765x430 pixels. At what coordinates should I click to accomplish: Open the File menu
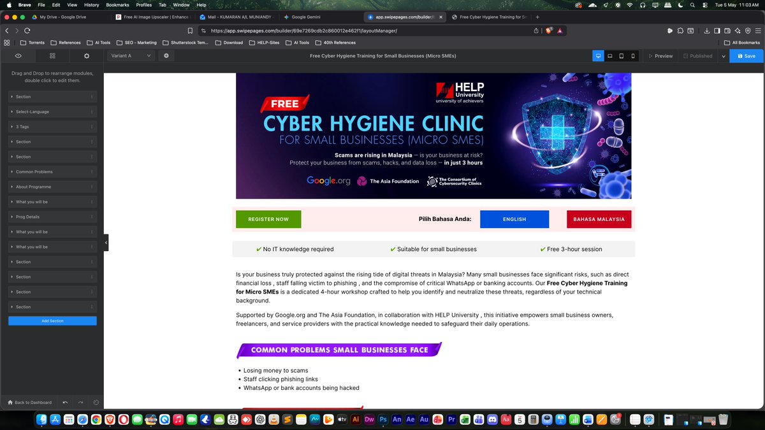tap(41, 4)
